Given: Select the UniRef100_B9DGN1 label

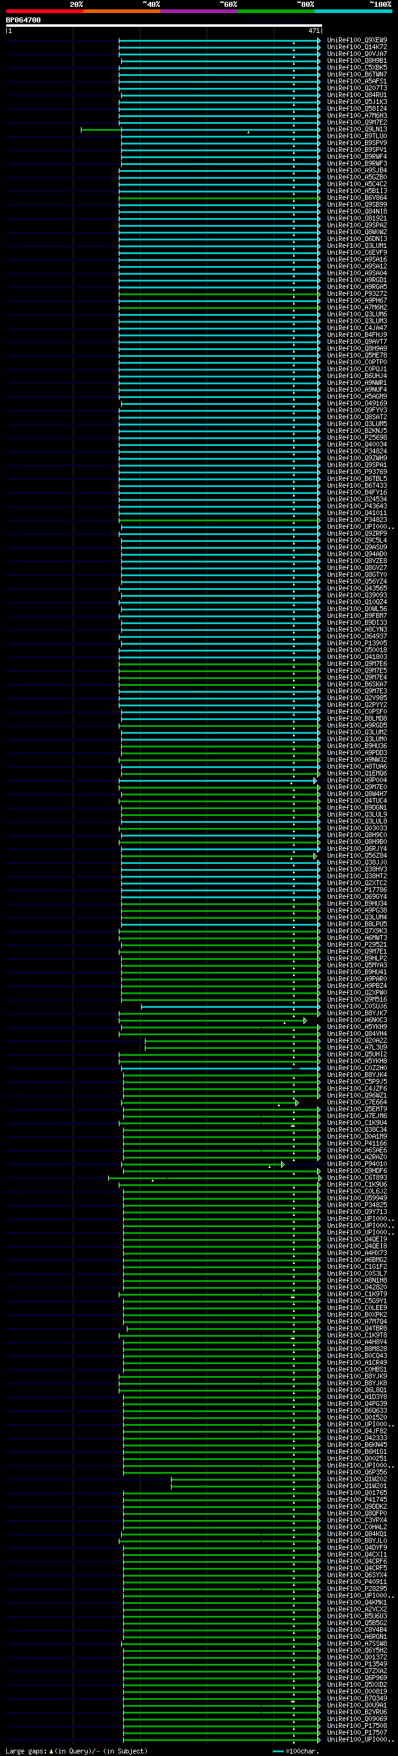Looking at the screenshot, I should click(357, 808).
